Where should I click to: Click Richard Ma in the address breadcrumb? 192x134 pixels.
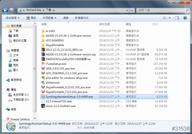tap(34, 10)
